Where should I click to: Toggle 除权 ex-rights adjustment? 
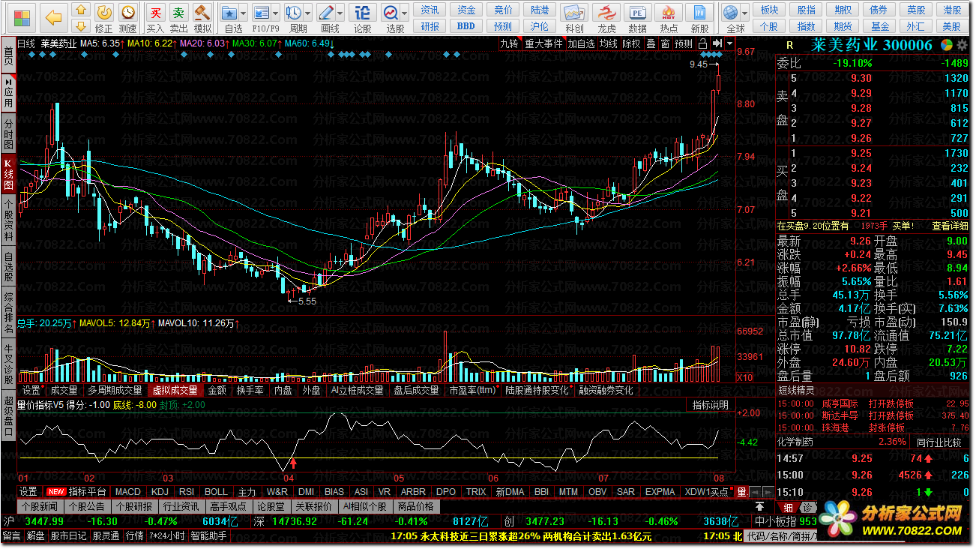[632, 43]
